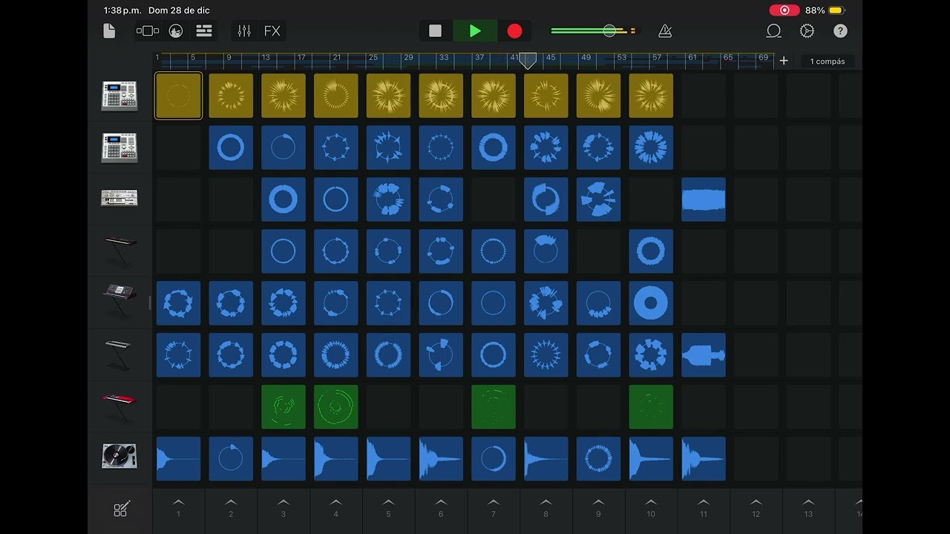This screenshot has height=534, width=950.
Task: Tap the FX text button
Action: 272,30
